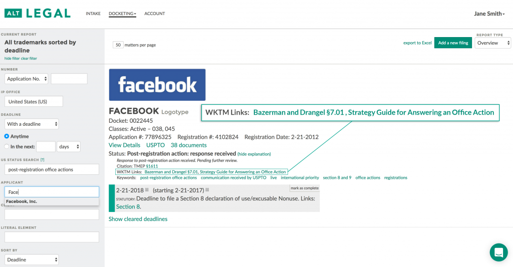513x267 pixels.
Task: Click 'communication received by USPTO' keyword
Action: pyautogui.click(x=233, y=178)
